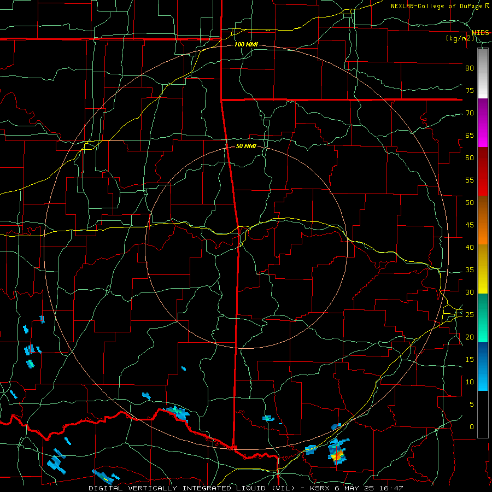Click the blue echo just west of orange-cored storm
The width and height of the screenshot is (492, 492).
tap(311, 449)
